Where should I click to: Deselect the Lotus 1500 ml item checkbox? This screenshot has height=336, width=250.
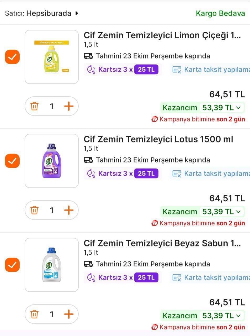[x=12, y=161]
